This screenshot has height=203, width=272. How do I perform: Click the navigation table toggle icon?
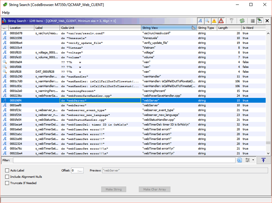click(260, 21)
